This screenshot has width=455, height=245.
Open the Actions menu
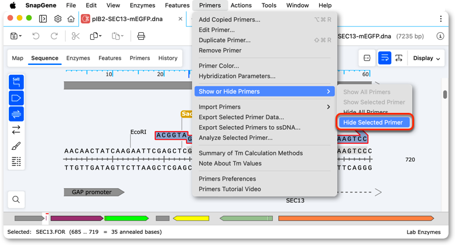[241, 5]
